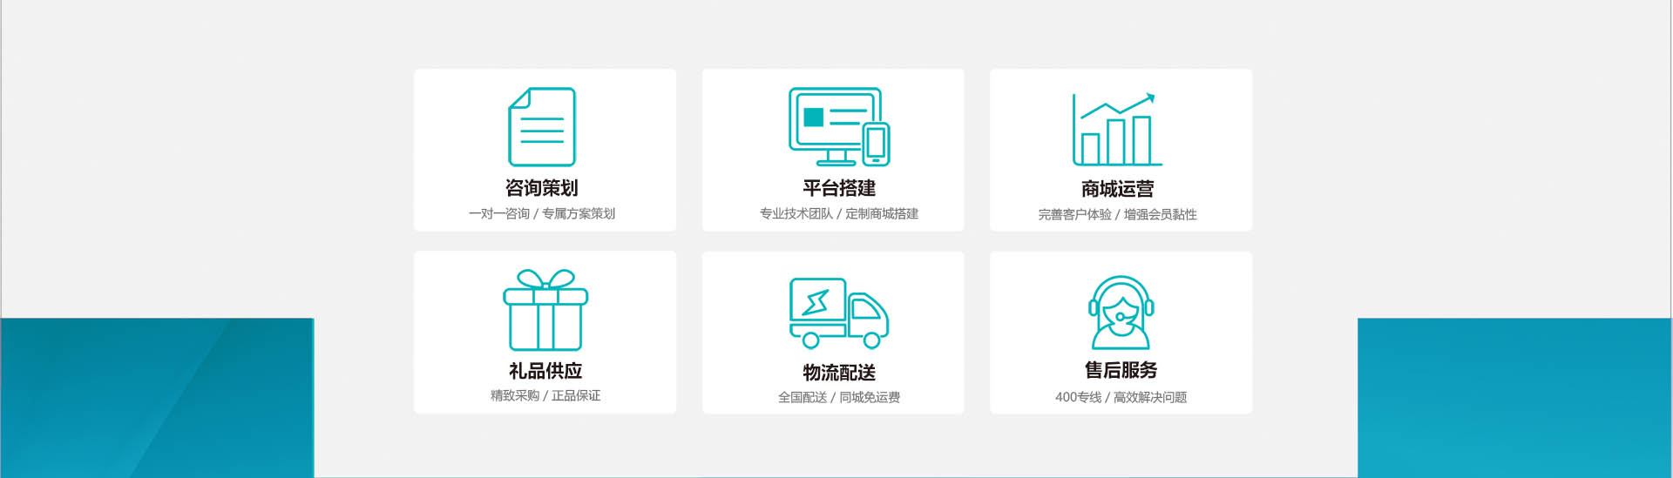Go to the 售后服务 title
This screenshot has width=1673, height=478.
click(1121, 370)
